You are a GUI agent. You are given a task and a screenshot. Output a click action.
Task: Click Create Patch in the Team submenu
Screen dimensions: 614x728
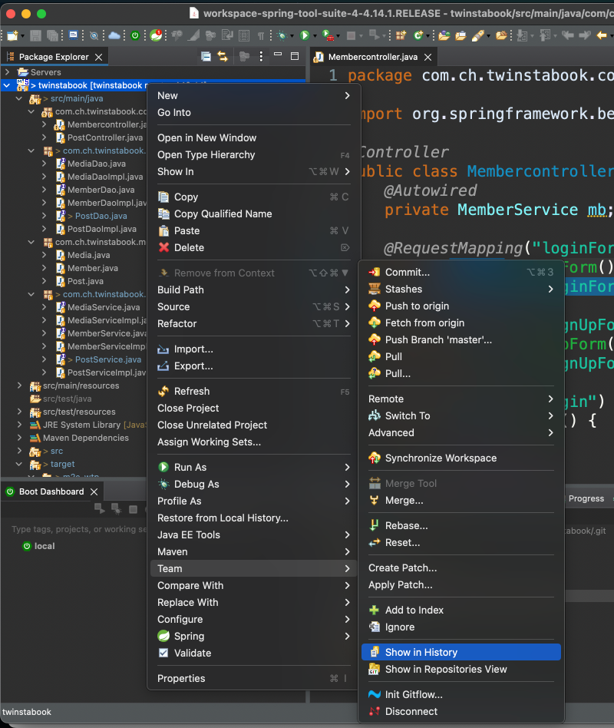pyautogui.click(x=460, y=568)
